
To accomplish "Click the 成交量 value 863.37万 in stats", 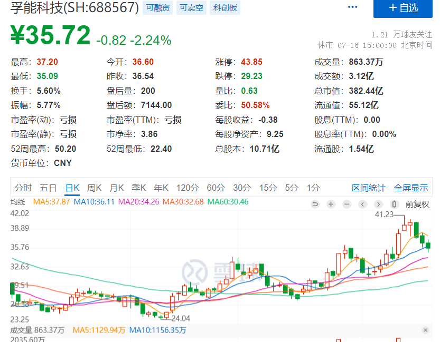I will click(366, 62).
